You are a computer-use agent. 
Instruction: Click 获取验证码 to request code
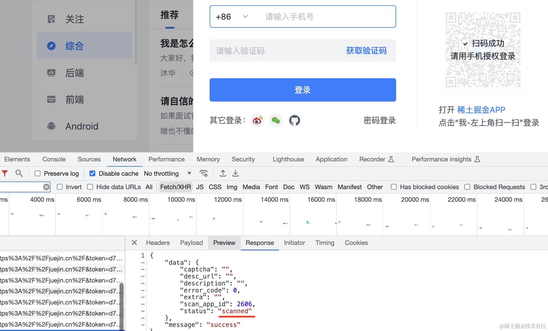pyautogui.click(x=366, y=50)
